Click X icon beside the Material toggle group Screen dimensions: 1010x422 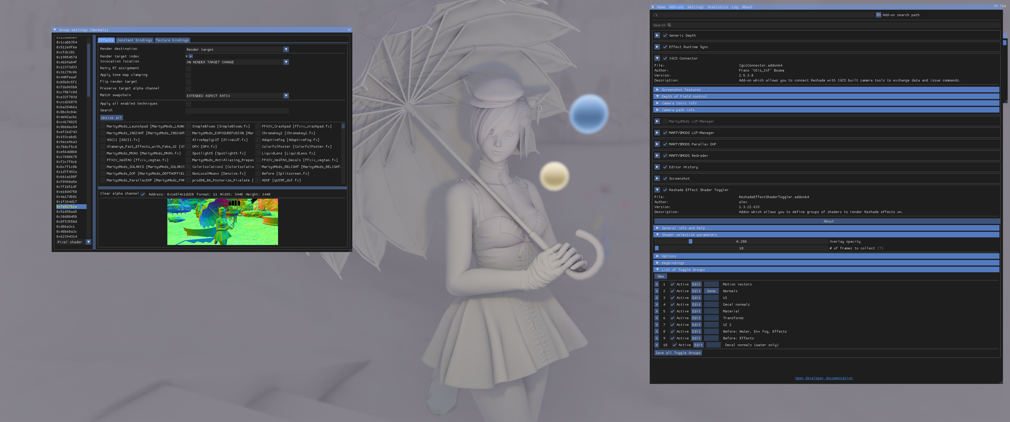coord(657,311)
